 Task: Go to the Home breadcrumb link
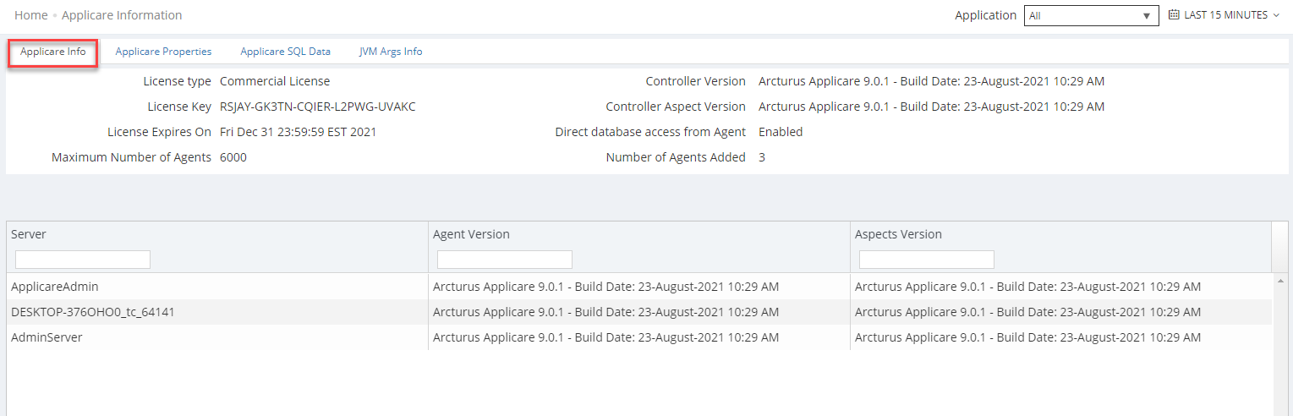30,15
